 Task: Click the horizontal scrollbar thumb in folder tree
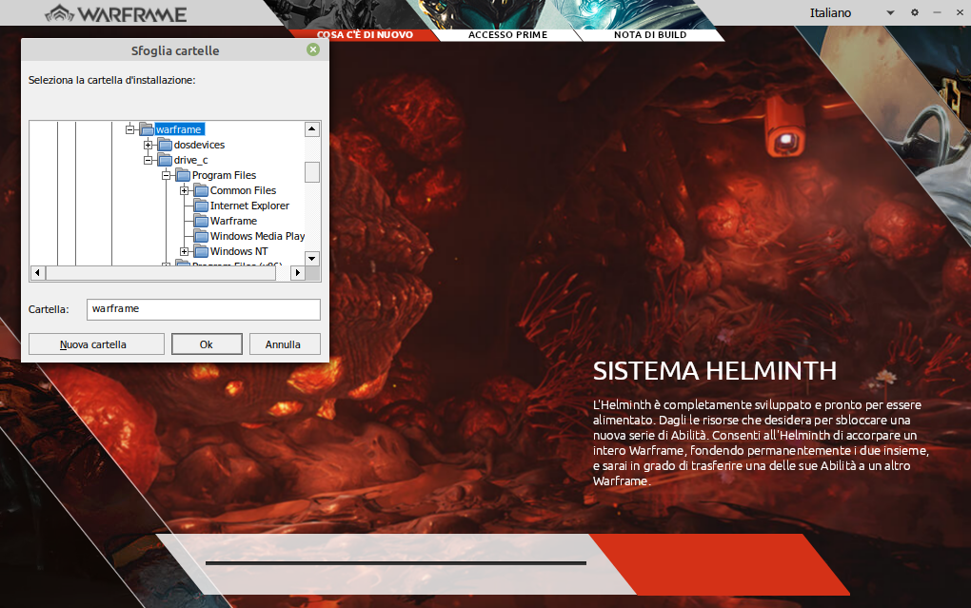click(x=160, y=272)
